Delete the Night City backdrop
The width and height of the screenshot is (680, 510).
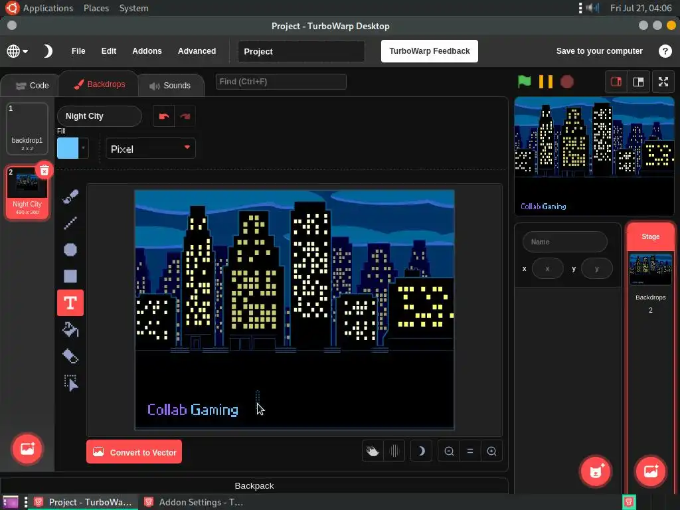(x=44, y=171)
